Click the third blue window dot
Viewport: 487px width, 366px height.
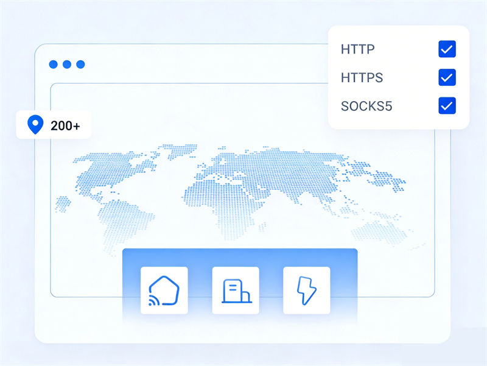point(80,65)
